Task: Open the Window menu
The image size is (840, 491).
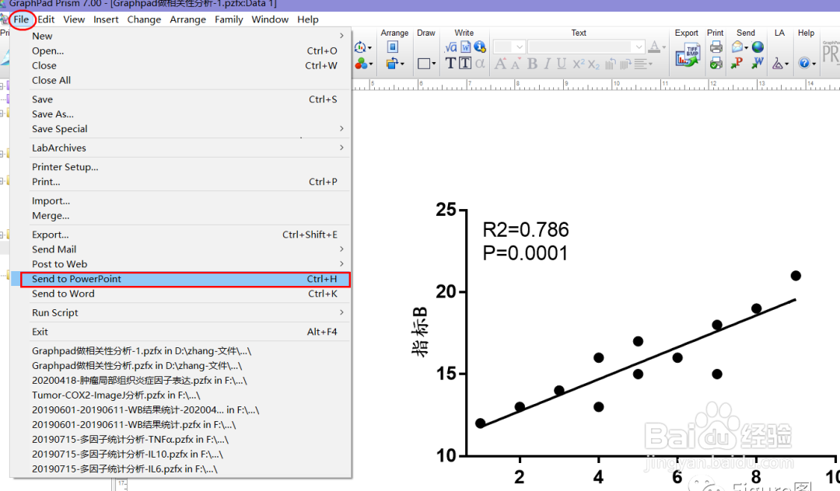Action: pyautogui.click(x=270, y=19)
